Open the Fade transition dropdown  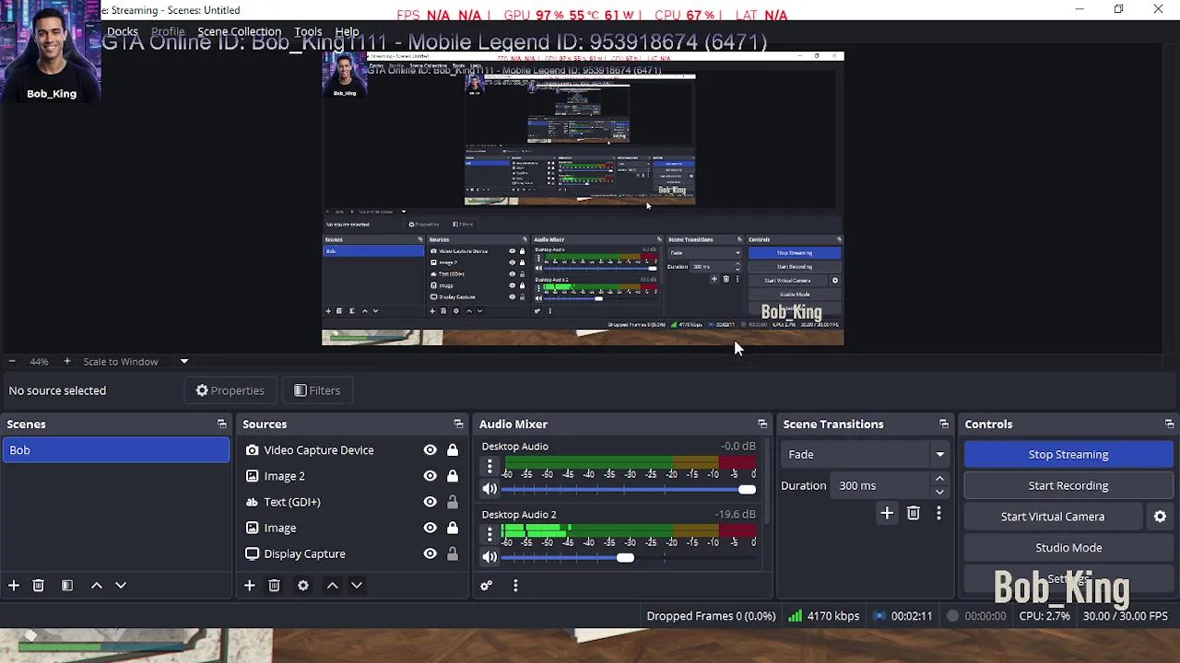pyautogui.click(x=865, y=454)
